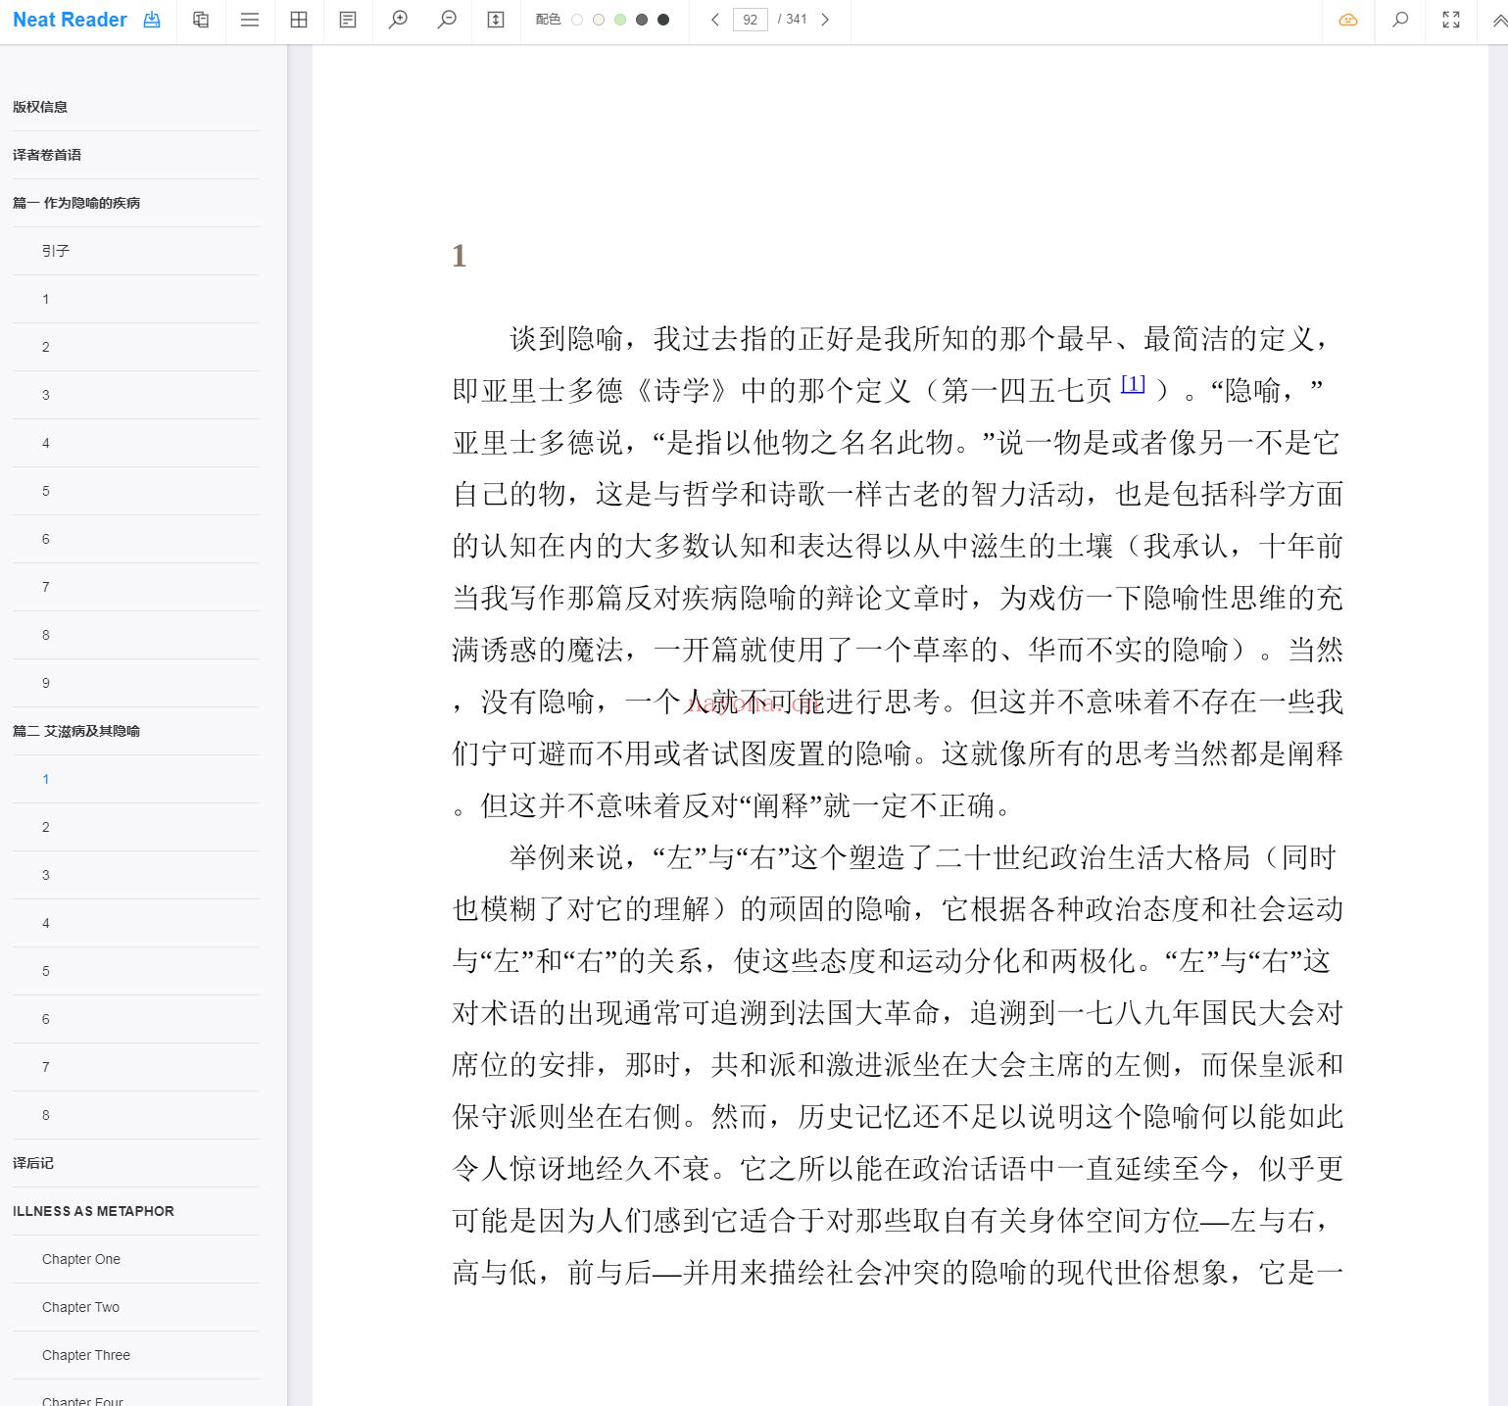Go to next page arrow
Screen dimensions: 1508x1406
(825, 20)
